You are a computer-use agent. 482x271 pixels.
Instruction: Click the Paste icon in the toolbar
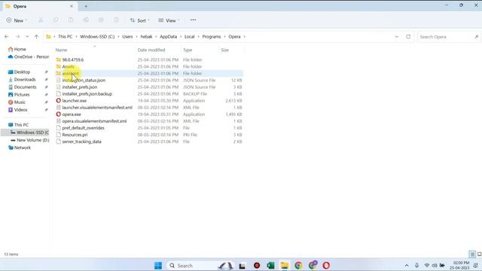[x=71, y=20]
